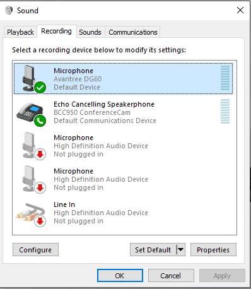Open Properties for the selected device
This screenshot has height=289, width=251.
coord(213,250)
